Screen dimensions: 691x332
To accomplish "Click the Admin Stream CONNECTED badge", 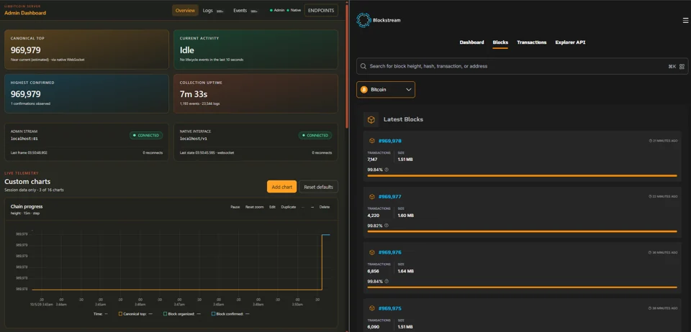I will (146, 135).
